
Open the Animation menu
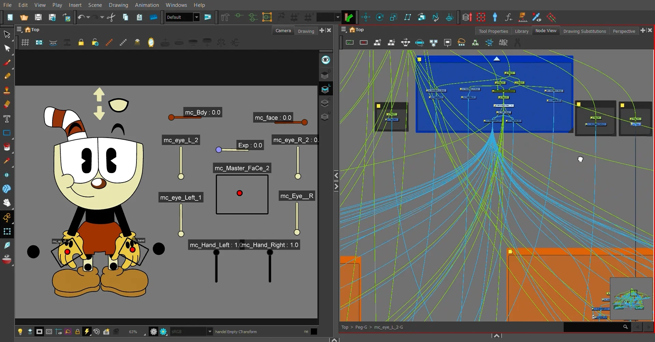coord(147,5)
